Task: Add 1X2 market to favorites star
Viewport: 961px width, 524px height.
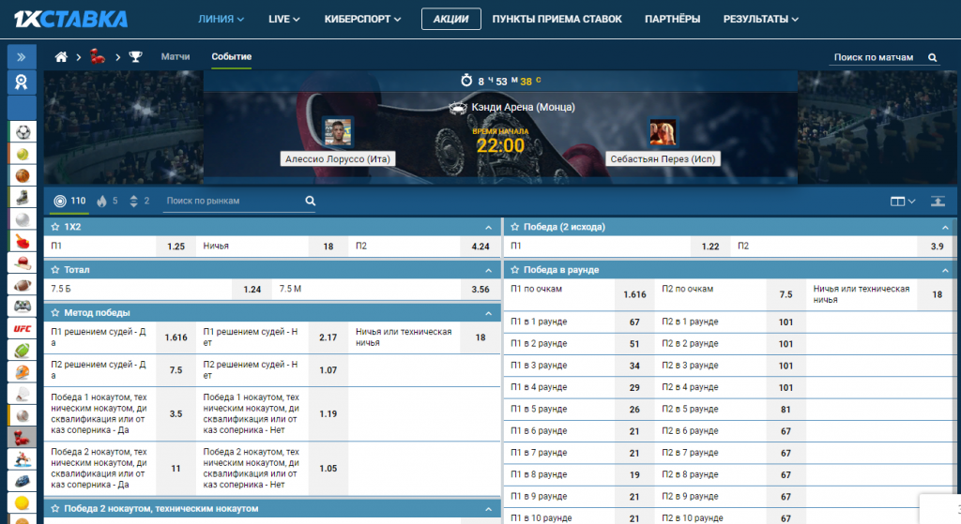Action: coord(55,227)
